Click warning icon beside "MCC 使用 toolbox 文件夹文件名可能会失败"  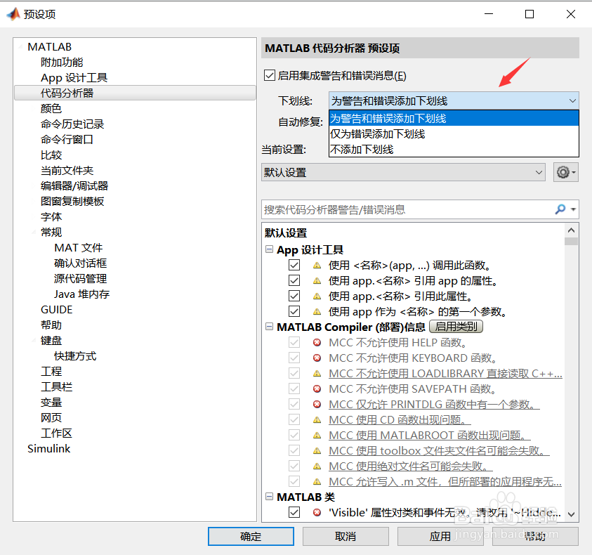(317, 450)
